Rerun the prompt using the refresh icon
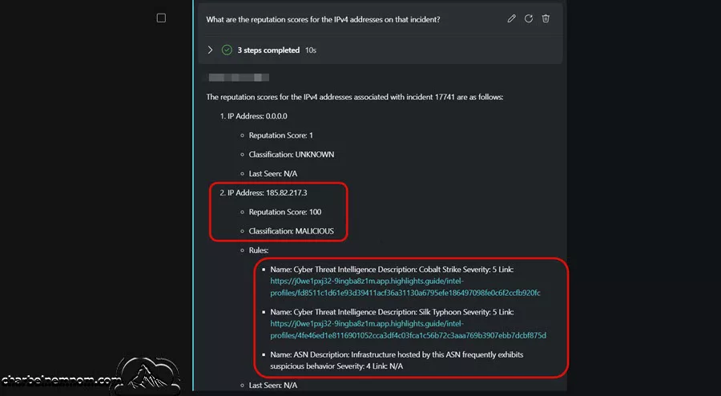 (529, 19)
